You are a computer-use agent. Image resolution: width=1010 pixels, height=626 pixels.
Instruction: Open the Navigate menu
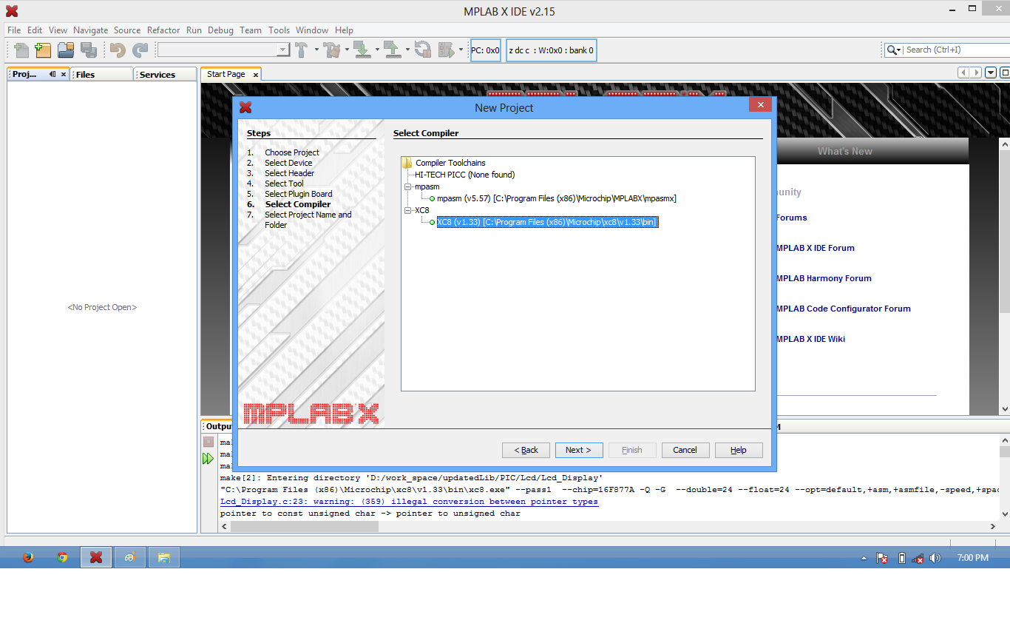coord(90,30)
